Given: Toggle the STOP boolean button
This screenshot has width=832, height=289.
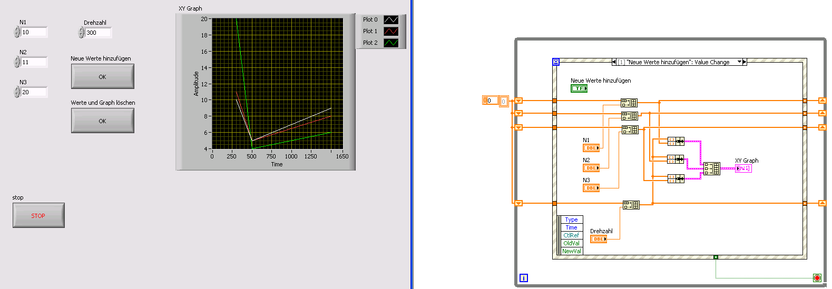Looking at the screenshot, I should click(38, 215).
